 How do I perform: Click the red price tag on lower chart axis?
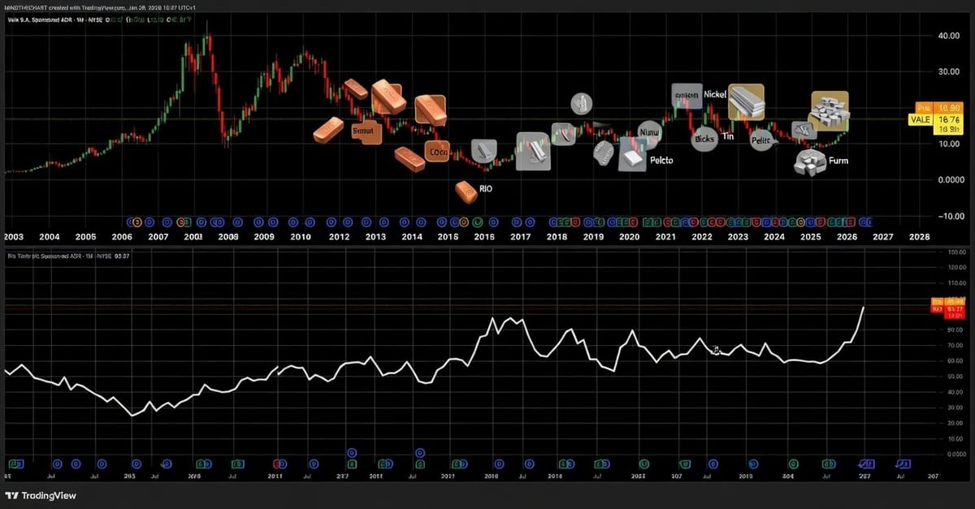[x=937, y=309]
